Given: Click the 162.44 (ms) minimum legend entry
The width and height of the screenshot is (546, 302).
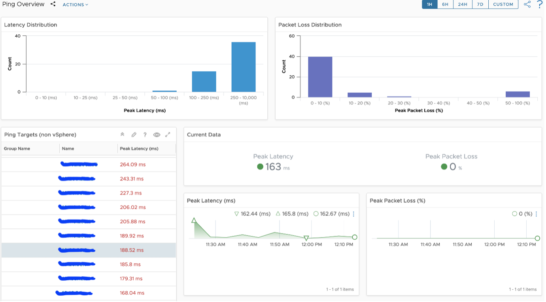Looking at the screenshot, I should (x=252, y=214).
